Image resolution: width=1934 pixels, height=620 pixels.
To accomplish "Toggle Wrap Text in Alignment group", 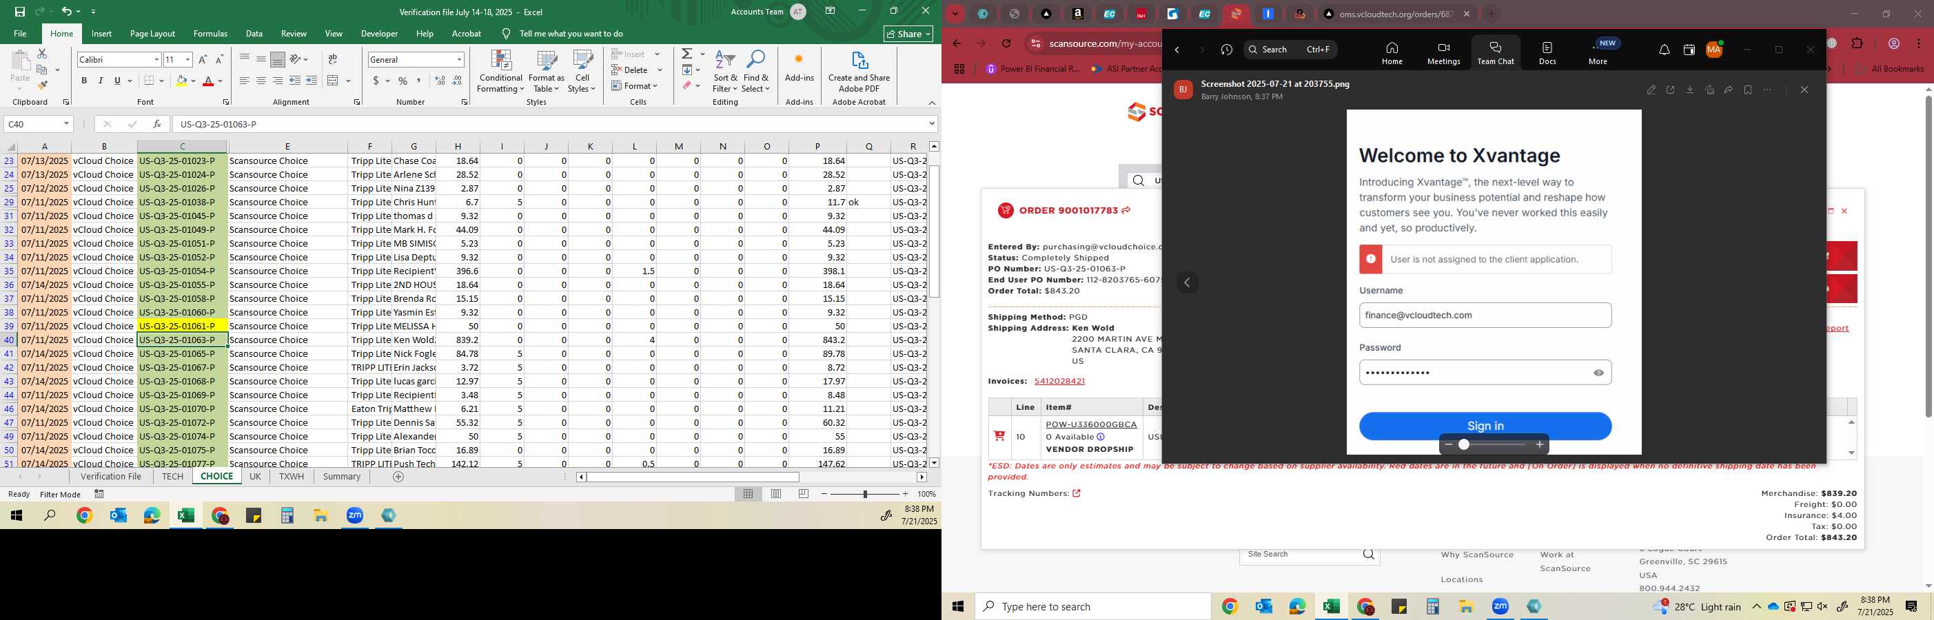I will [333, 59].
